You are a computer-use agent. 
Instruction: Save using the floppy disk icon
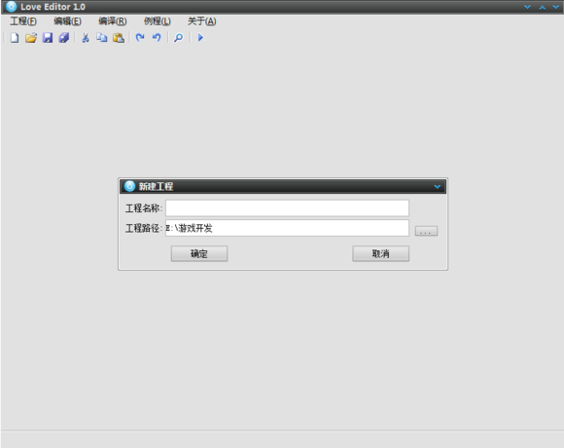tap(48, 37)
